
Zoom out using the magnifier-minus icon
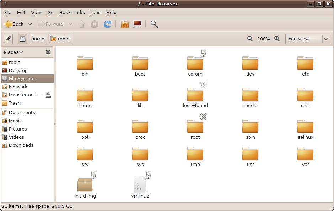pos(250,39)
